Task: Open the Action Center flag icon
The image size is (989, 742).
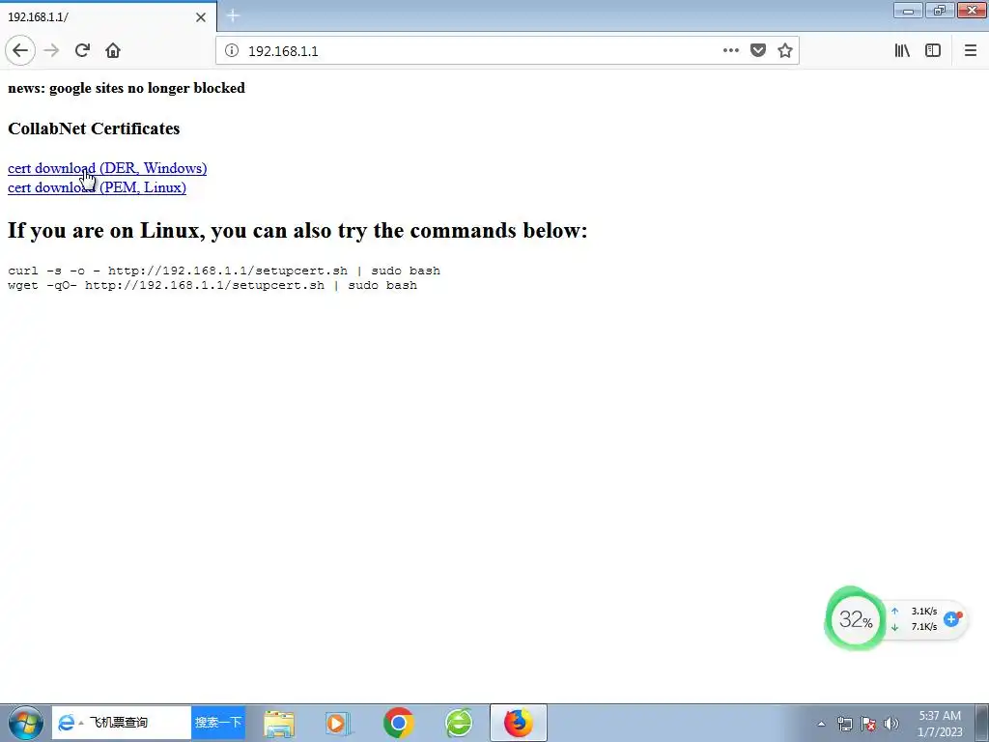Action: coord(868,724)
